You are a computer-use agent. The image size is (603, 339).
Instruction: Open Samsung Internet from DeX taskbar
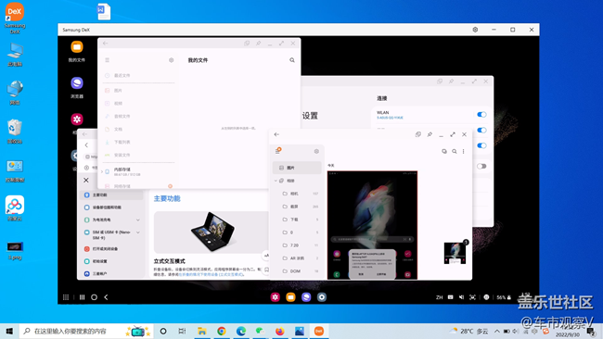(x=306, y=297)
